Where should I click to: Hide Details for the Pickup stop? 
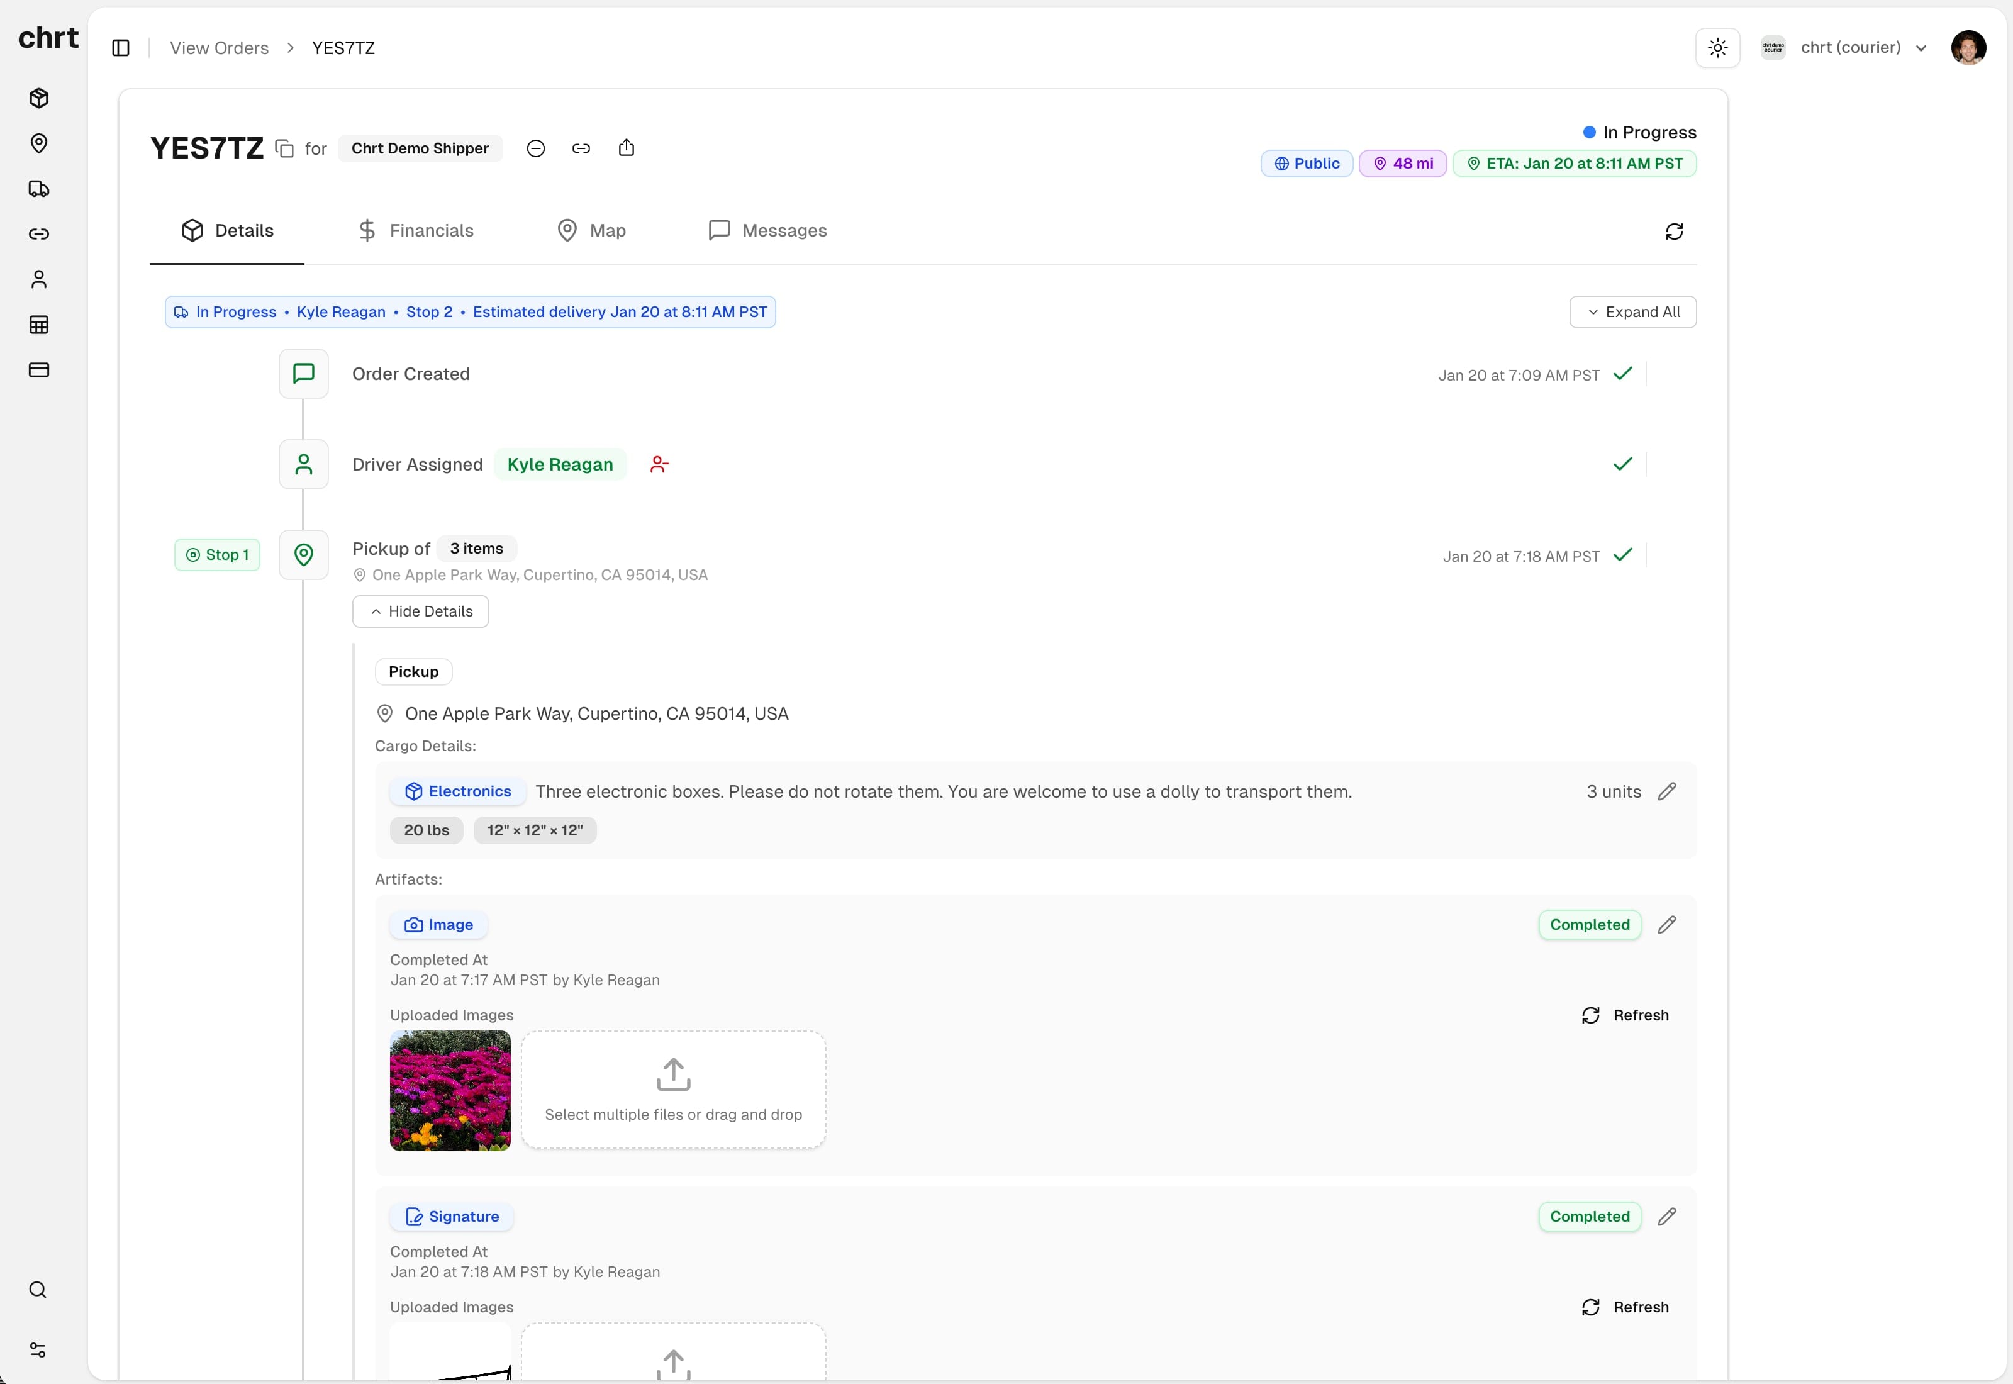pyautogui.click(x=420, y=610)
